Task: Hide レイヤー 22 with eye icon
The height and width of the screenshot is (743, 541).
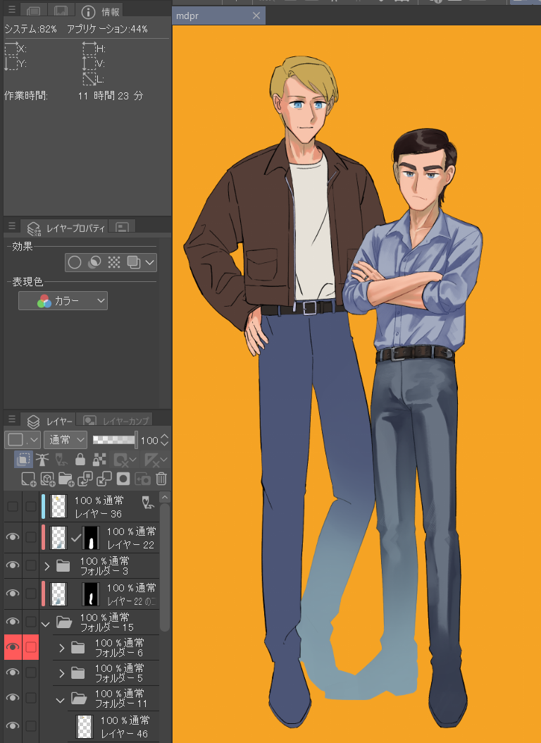Action: pyautogui.click(x=13, y=537)
